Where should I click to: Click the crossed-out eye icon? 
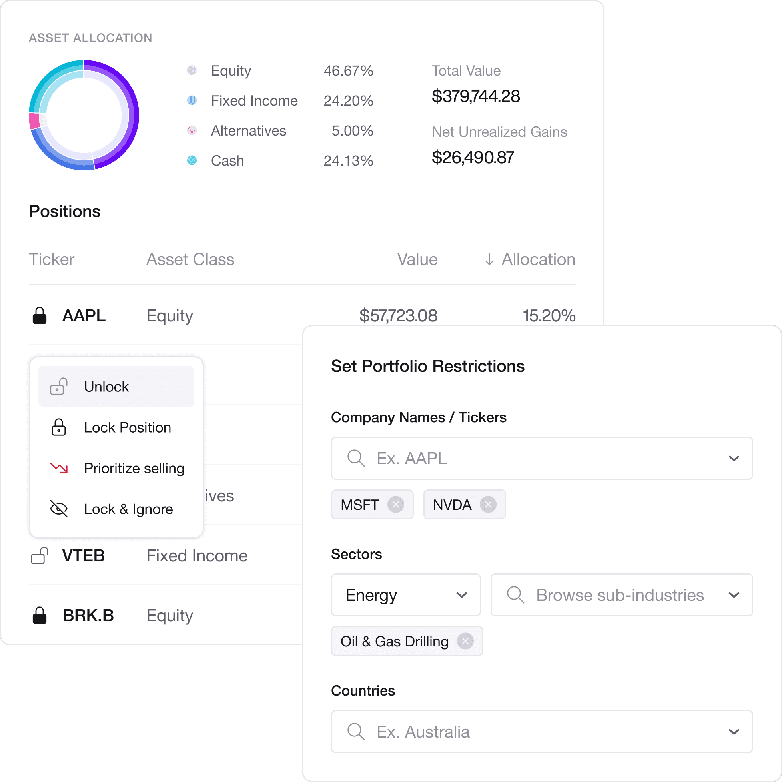click(59, 509)
